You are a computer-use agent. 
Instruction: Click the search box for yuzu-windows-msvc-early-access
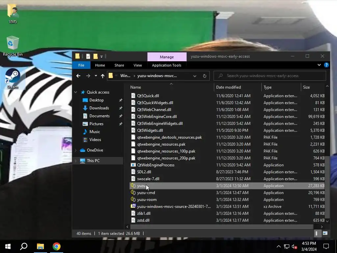[x=270, y=76]
